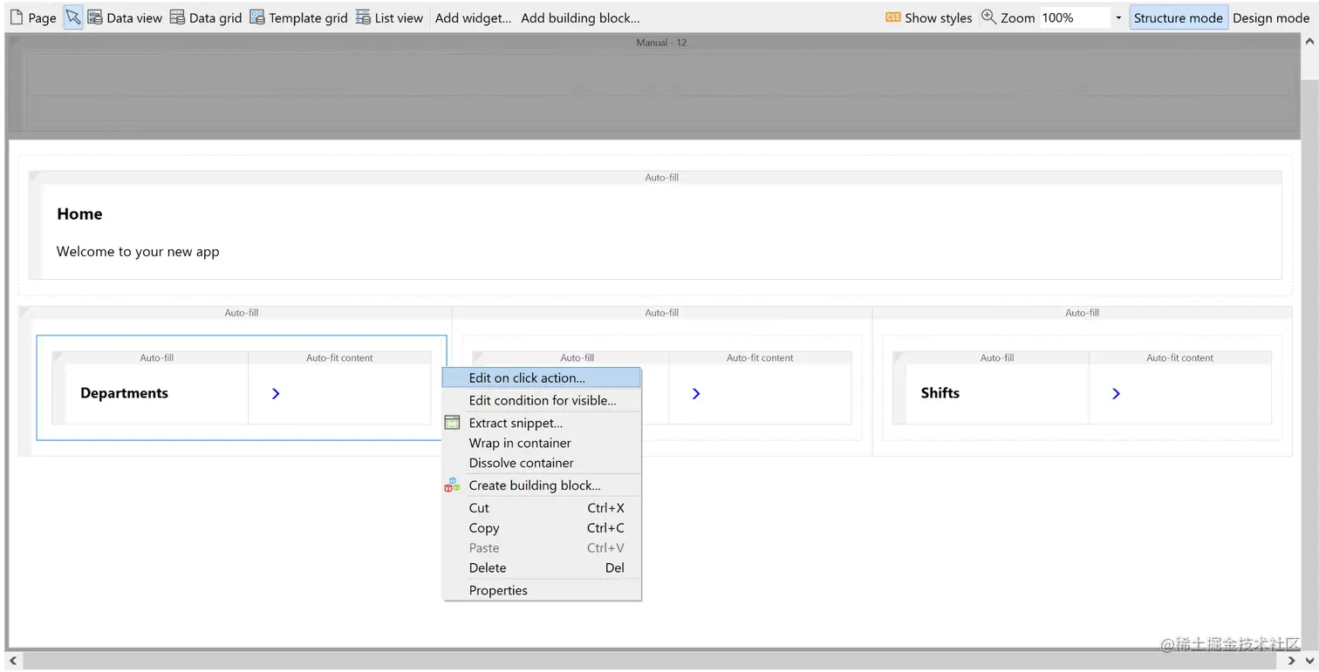
Task: Click the Data view label
Action: pos(134,17)
